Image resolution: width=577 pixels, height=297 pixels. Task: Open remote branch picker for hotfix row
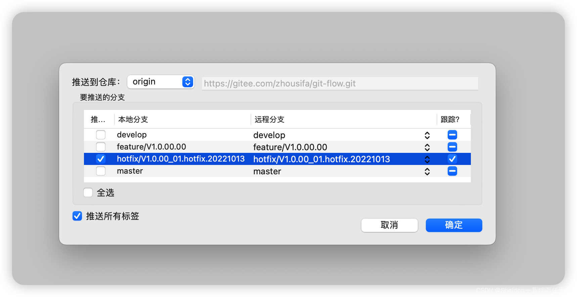(427, 159)
